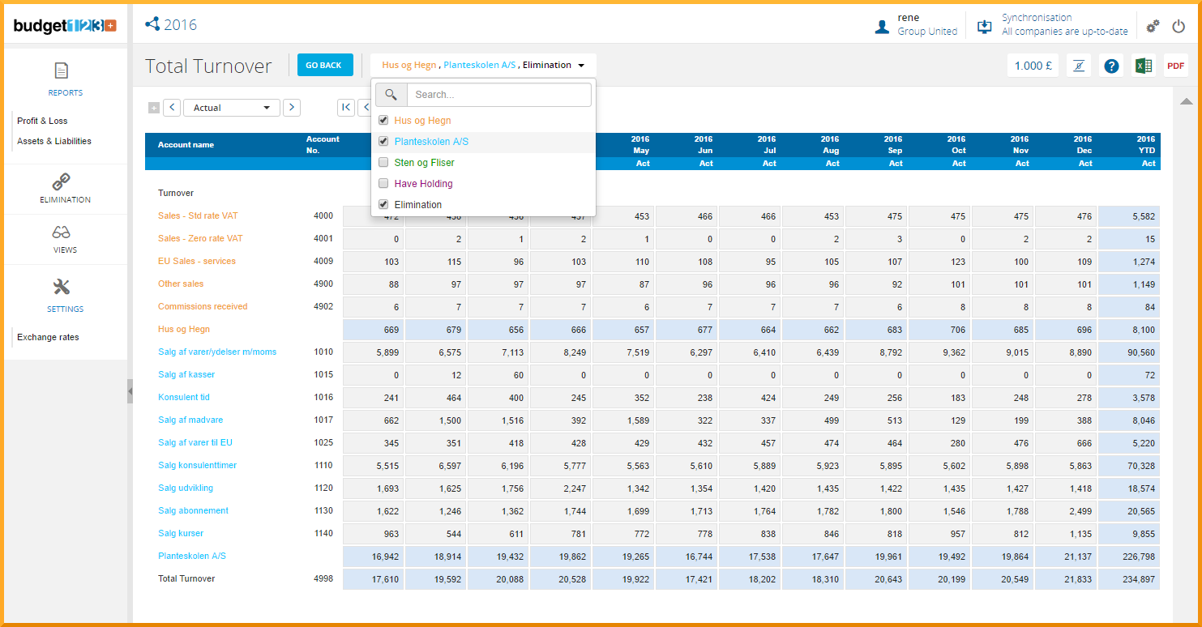This screenshot has height=627, width=1202.
Task: Enable the Sten og Fliser checkbox
Action: pyautogui.click(x=383, y=163)
